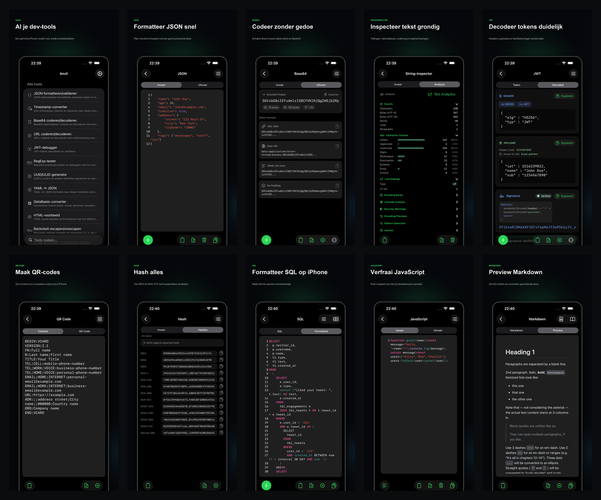
Task: Select Markdown segment on Markdown screen
Action: click(x=517, y=330)
